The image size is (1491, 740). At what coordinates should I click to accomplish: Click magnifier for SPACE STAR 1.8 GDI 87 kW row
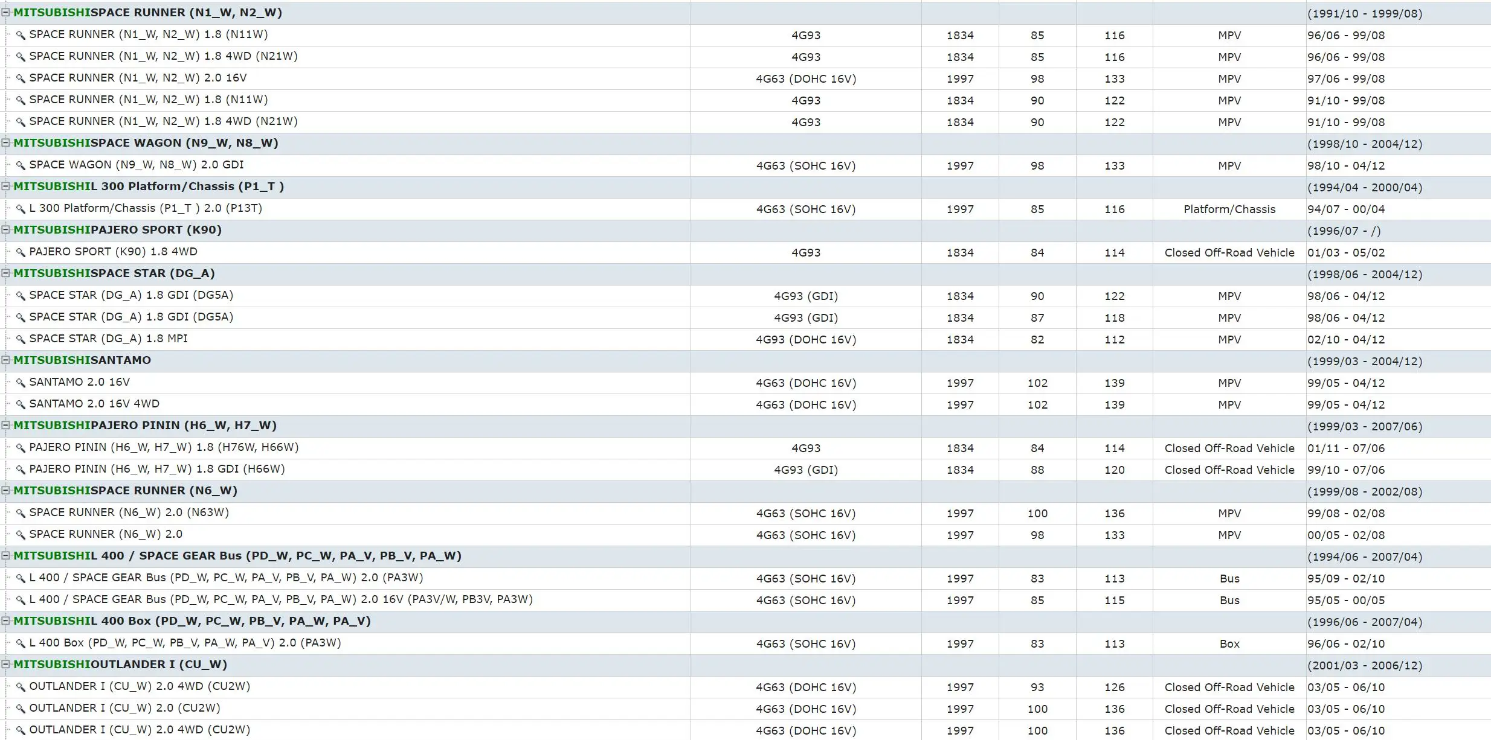click(21, 317)
